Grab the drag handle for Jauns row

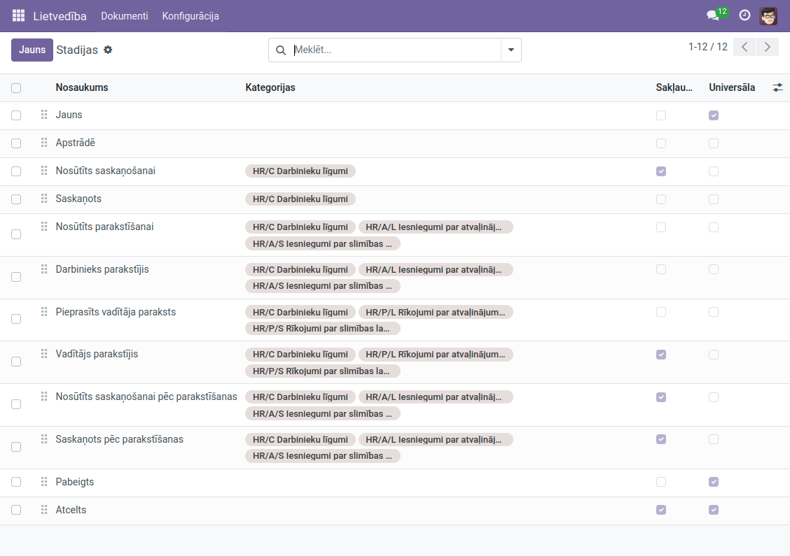click(44, 115)
